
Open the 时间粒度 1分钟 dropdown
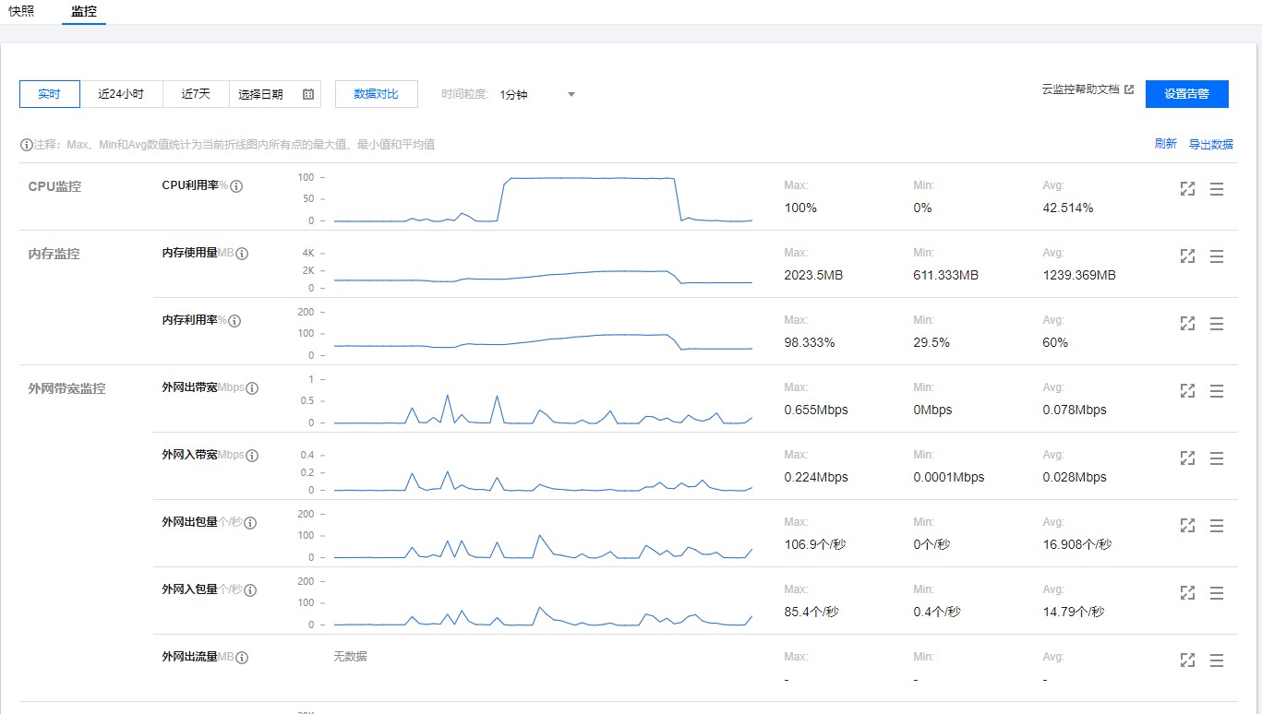coord(537,94)
